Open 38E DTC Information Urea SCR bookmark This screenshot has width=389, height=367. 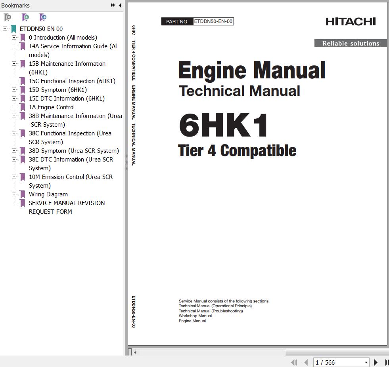(x=71, y=164)
